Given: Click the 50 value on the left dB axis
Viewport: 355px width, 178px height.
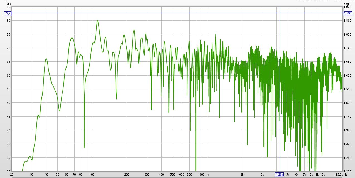Looking at the screenshot, I should tap(8, 103).
